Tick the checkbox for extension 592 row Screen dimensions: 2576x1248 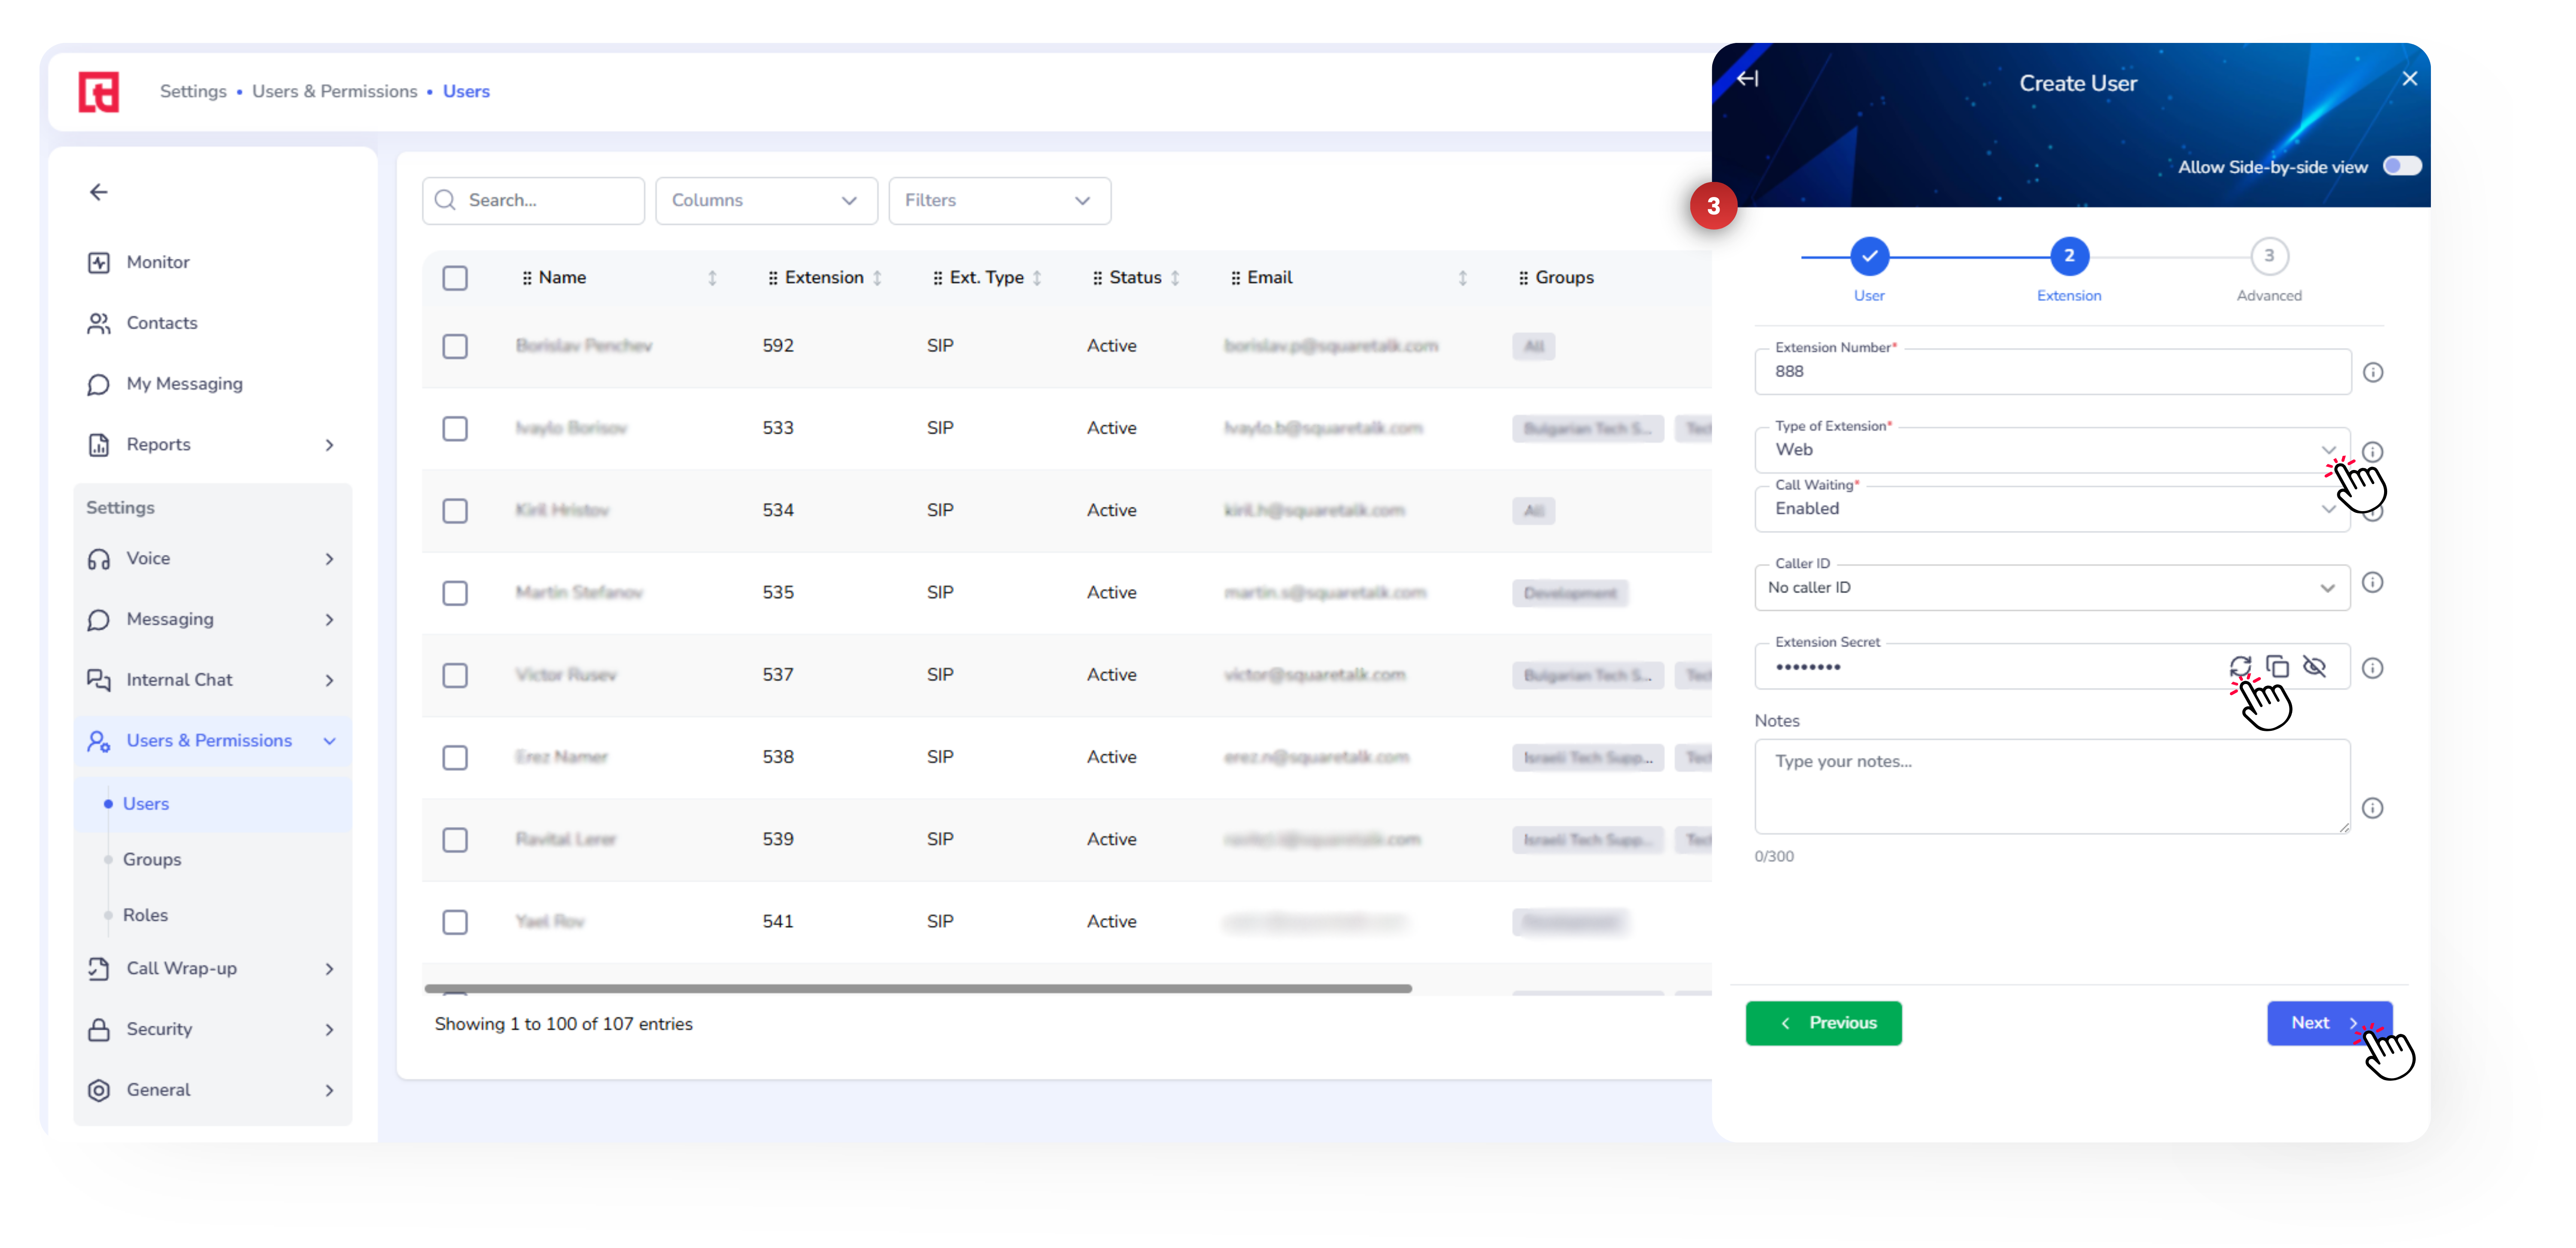click(455, 346)
